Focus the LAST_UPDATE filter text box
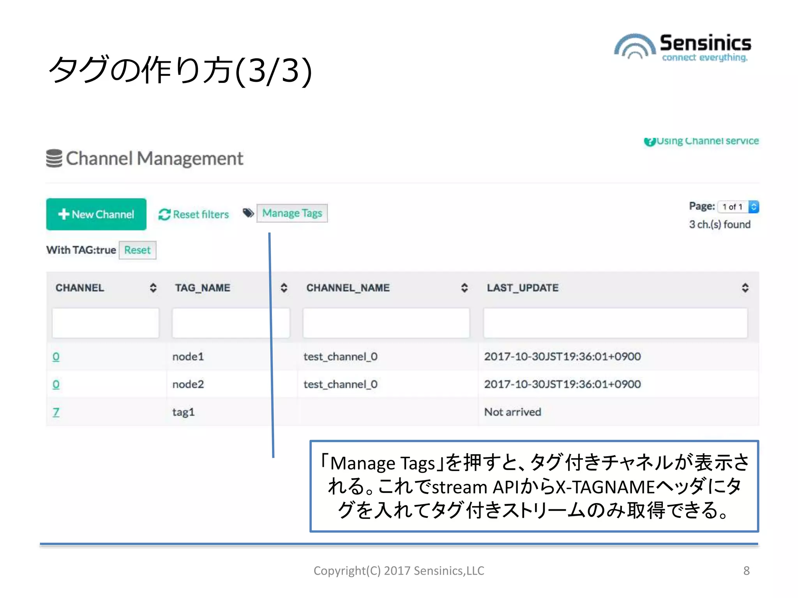This screenshot has height=598, width=798. (615, 323)
